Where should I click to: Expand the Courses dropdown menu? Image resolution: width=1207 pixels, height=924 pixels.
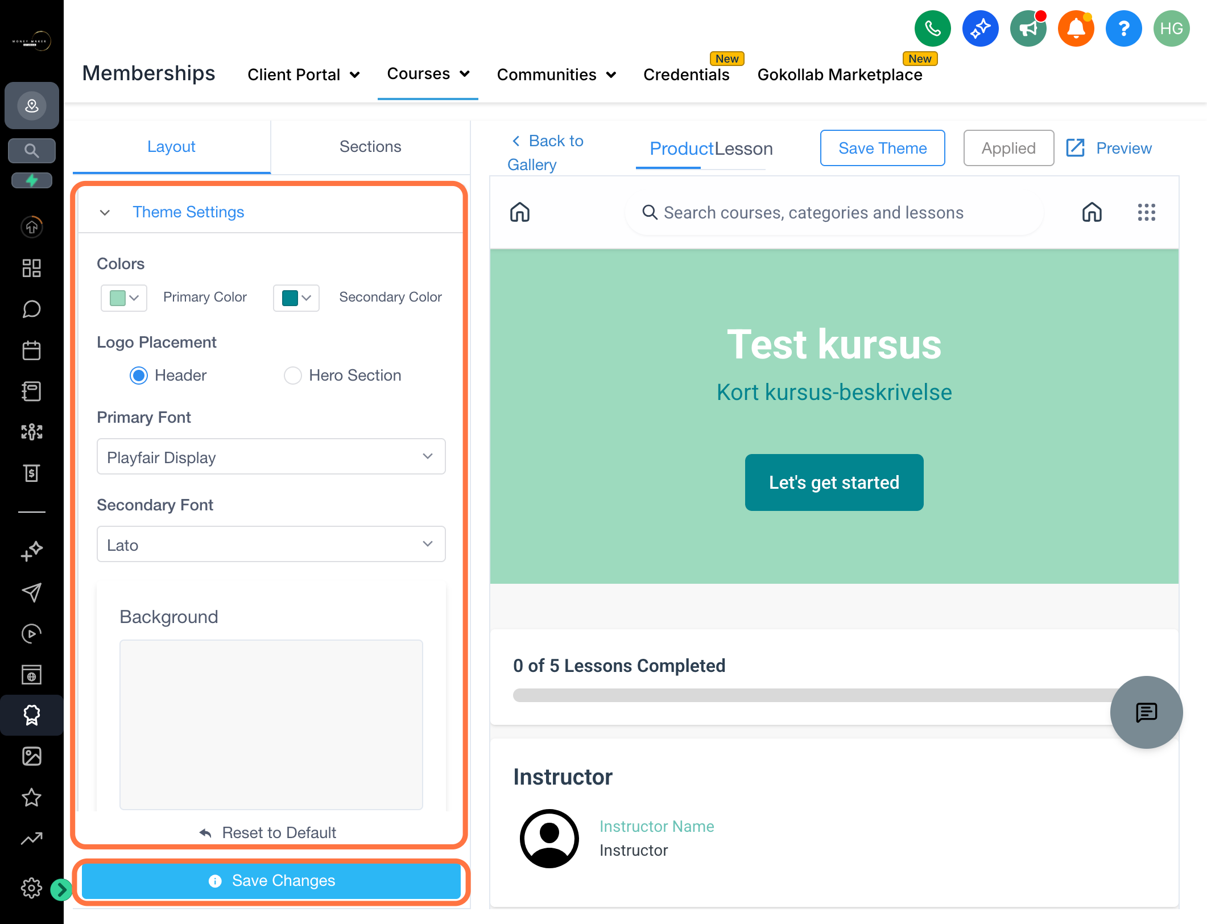click(428, 74)
